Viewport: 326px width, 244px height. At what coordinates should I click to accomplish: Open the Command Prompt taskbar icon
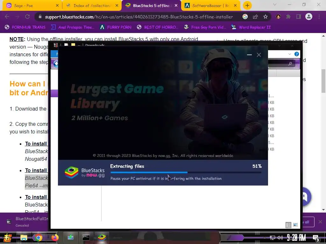click(x=86, y=238)
